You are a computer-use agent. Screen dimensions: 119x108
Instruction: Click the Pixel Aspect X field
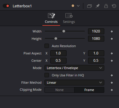tap(58, 53)
